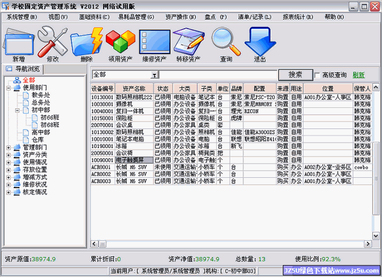This screenshot has height=277, width=382.
Task: Select the 全部 people icon in tree
Action: (17, 80)
